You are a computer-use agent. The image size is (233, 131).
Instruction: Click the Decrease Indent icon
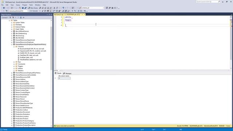(x=79, y=11)
